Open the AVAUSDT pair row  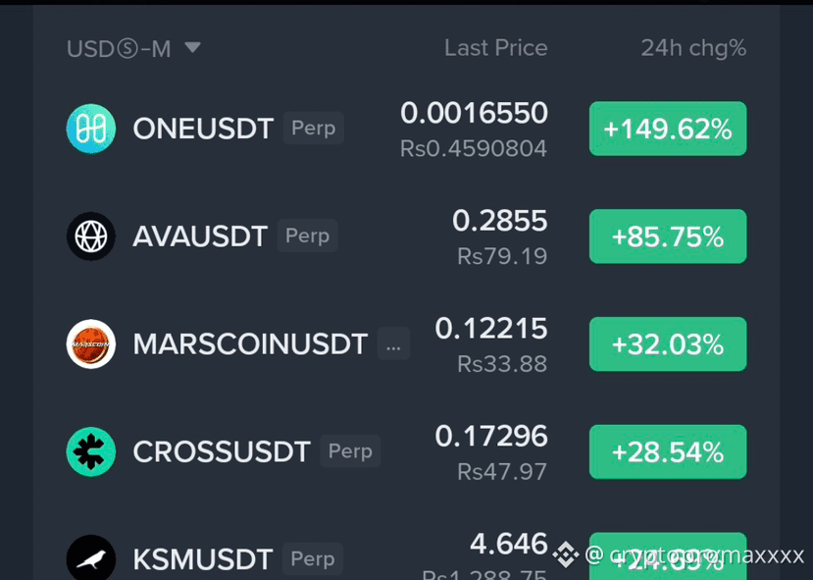(x=406, y=237)
